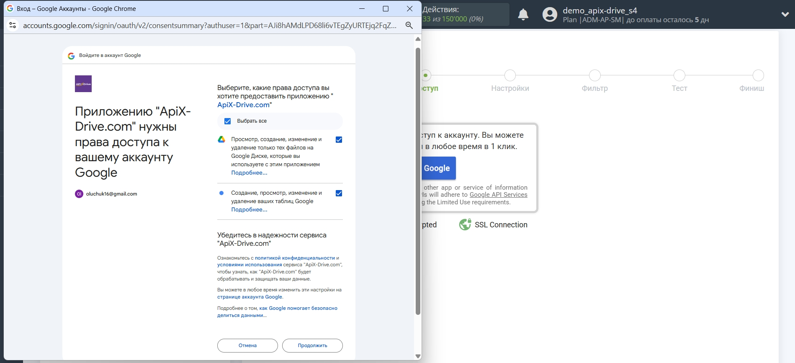795x363 pixels.
Task: Go to the 'Тест' step
Action: click(x=679, y=88)
